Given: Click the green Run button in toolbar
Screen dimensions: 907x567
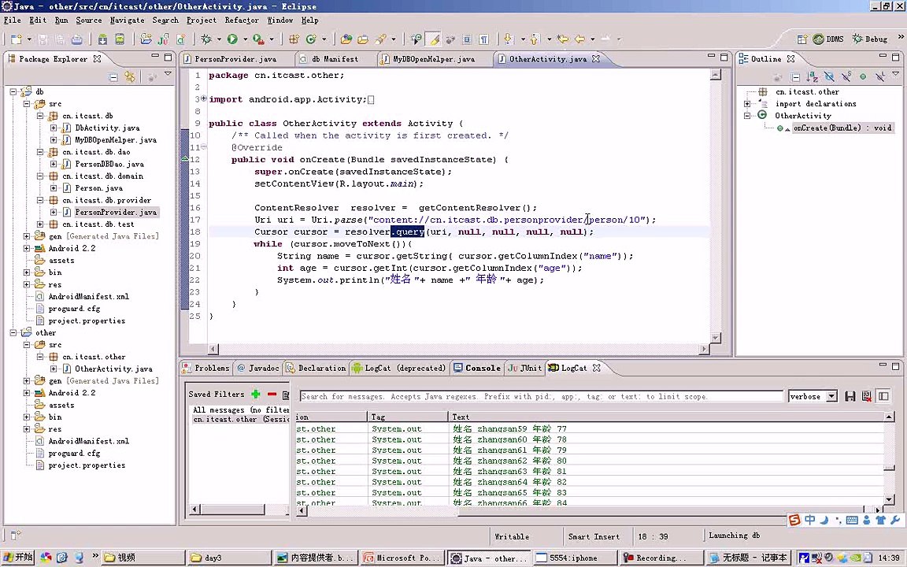Looking at the screenshot, I should point(232,39).
